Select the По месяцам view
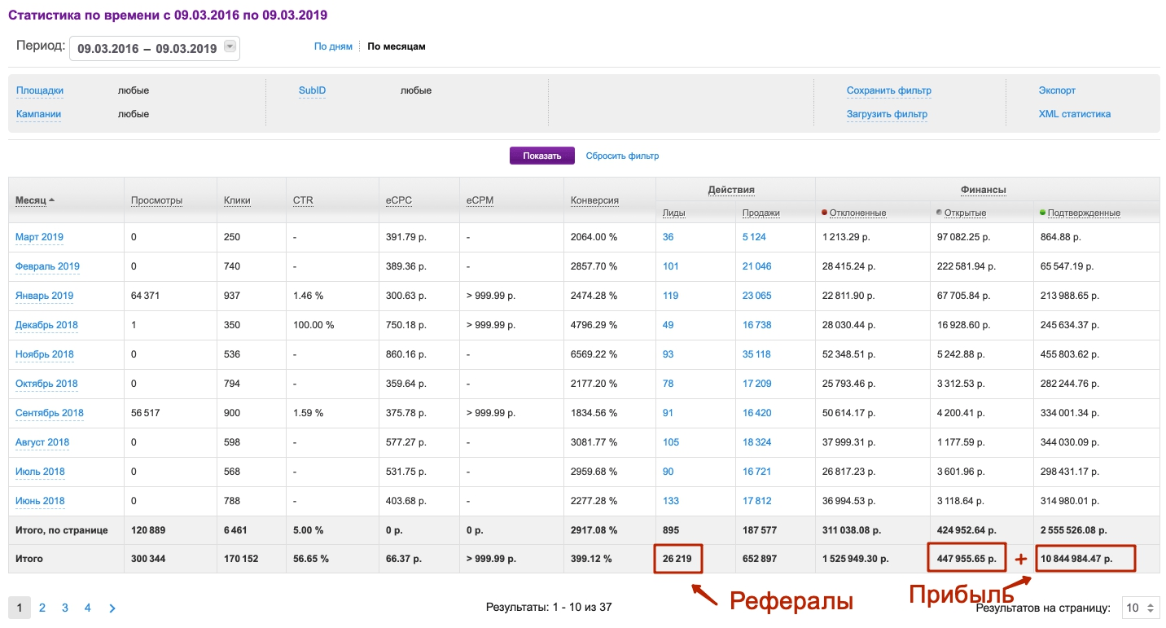Viewport: 1166px width, 628px height. 397,46
